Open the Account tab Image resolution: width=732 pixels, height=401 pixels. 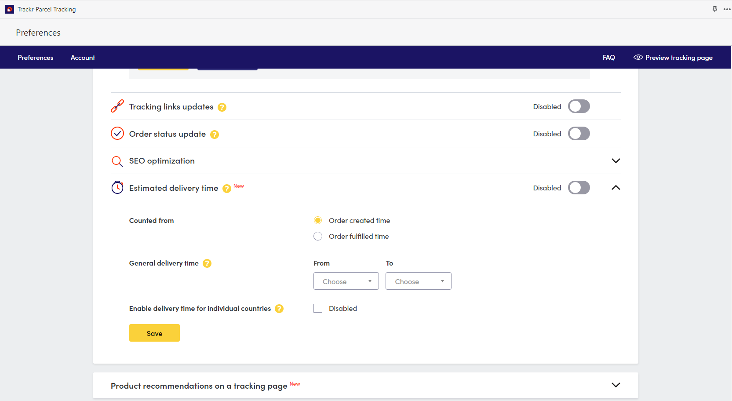pyautogui.click(x=83, y=58)
